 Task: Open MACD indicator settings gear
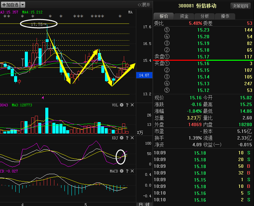click(x=122, y=171)
